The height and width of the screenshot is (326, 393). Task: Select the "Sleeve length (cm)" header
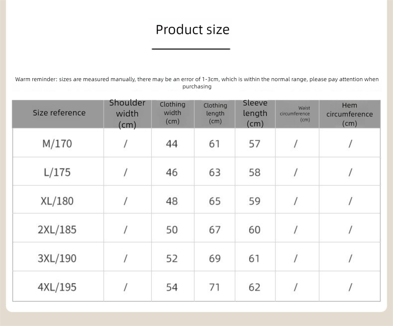[x=255, y=113]
